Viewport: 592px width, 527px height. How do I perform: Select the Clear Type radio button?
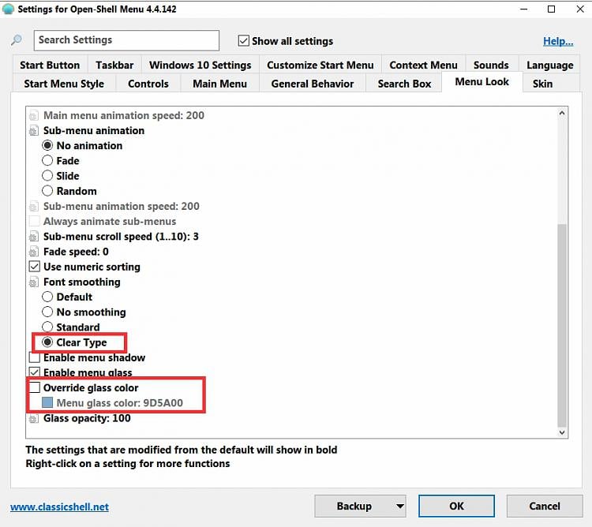[47, 342]
